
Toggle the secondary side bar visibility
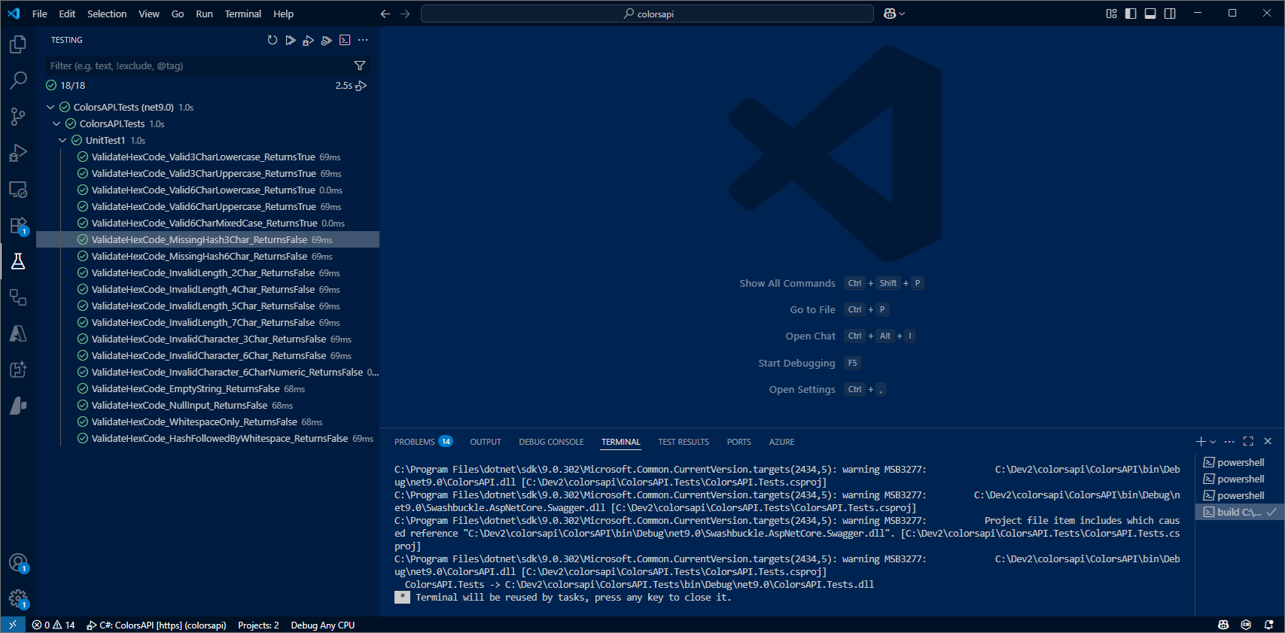[1170, 14]
